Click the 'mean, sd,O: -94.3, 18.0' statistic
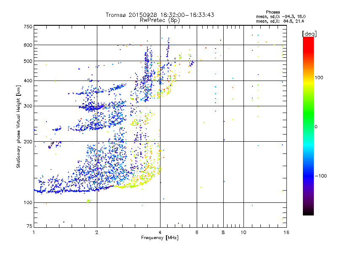Image resolution: width=337 pixels, height=253 pixels. click(281, 16)
